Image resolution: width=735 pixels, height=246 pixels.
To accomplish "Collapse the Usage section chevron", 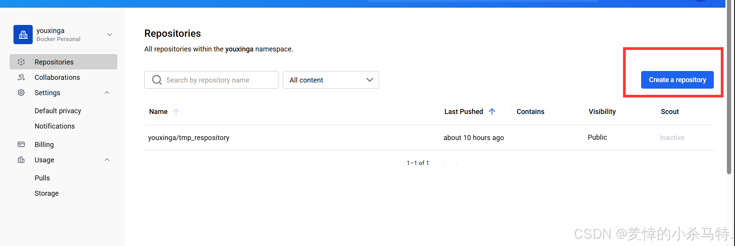I will 107,160.
